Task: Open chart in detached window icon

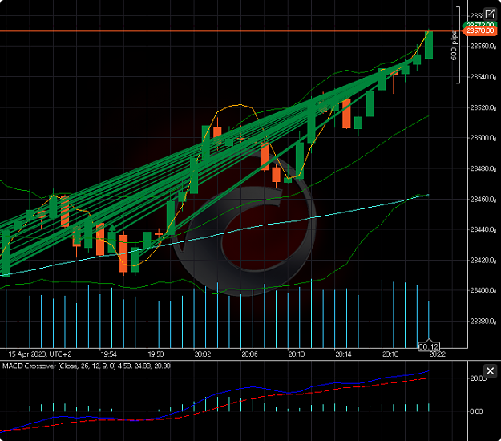Action: coord(490,14)
